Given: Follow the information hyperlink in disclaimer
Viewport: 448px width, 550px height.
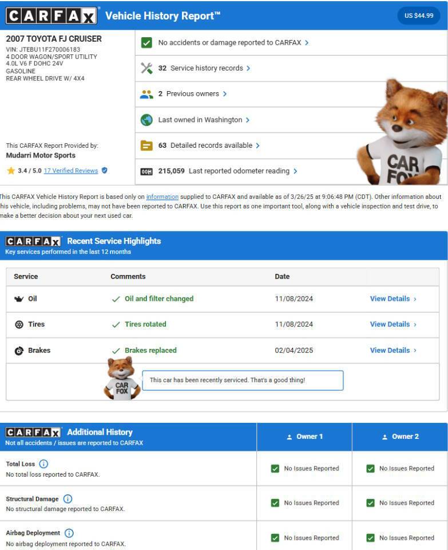Looking at the screenshot, I should 162,197.
